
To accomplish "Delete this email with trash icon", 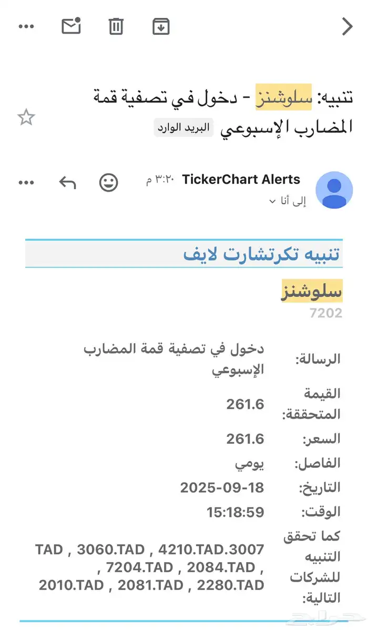I will pos(116,26).
